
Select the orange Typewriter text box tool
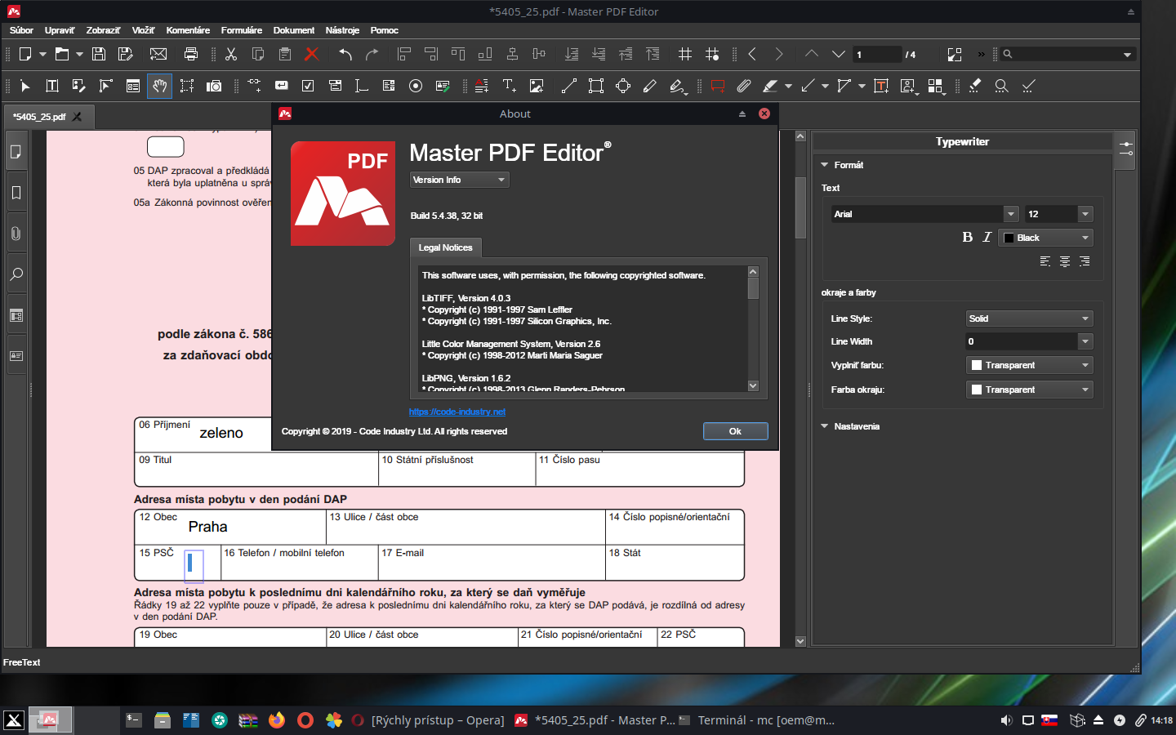(x=881, y=86)
